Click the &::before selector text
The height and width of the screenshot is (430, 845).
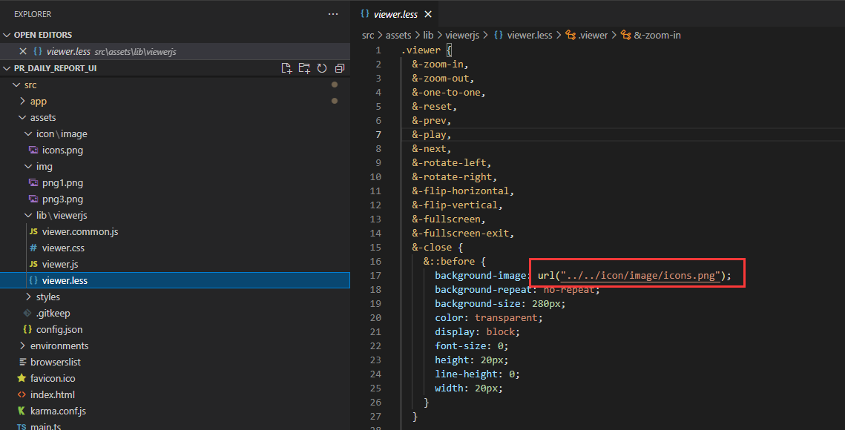click(x=449, y=262)
